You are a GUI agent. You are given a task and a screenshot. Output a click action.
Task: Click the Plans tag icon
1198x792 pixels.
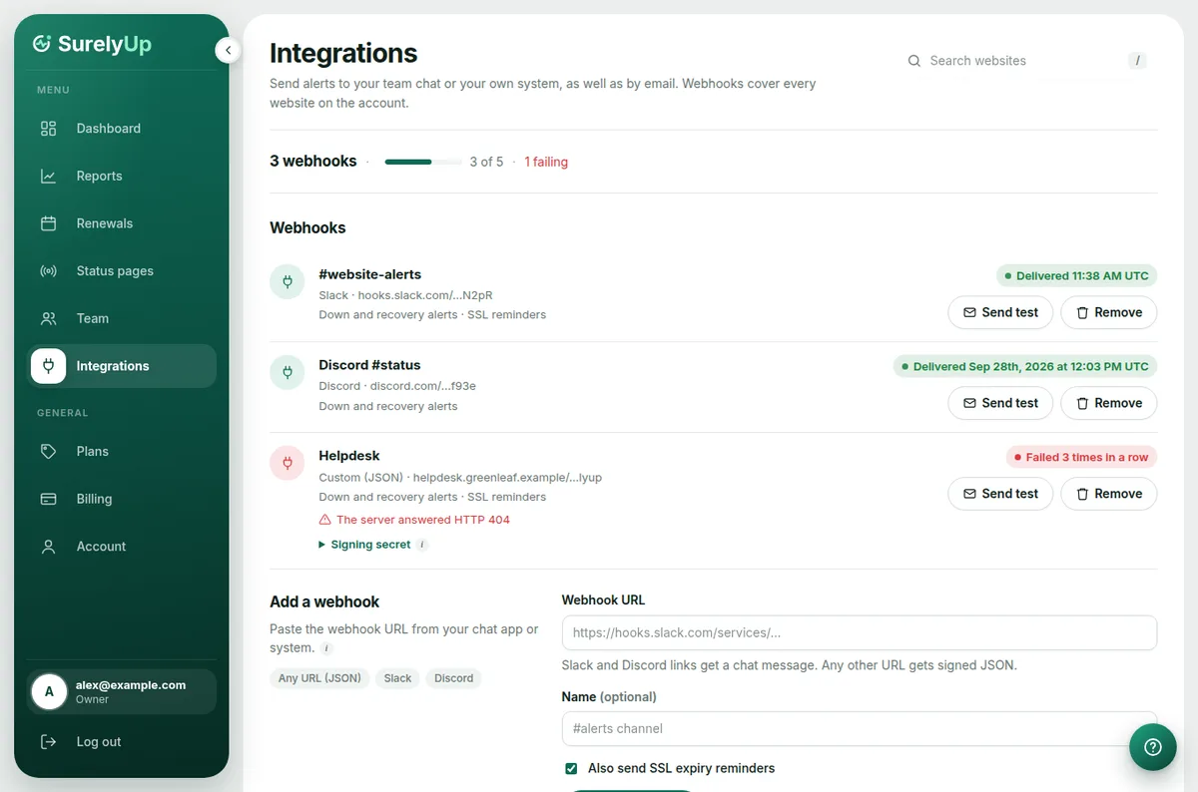[48, 452]
